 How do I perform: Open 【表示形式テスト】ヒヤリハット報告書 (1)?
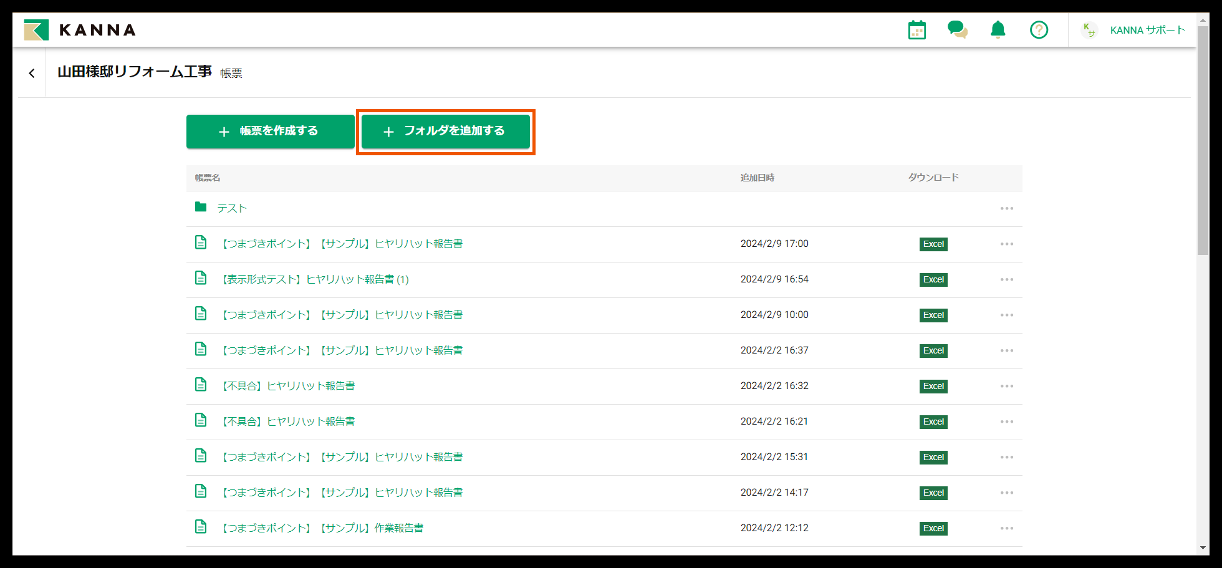315,279
